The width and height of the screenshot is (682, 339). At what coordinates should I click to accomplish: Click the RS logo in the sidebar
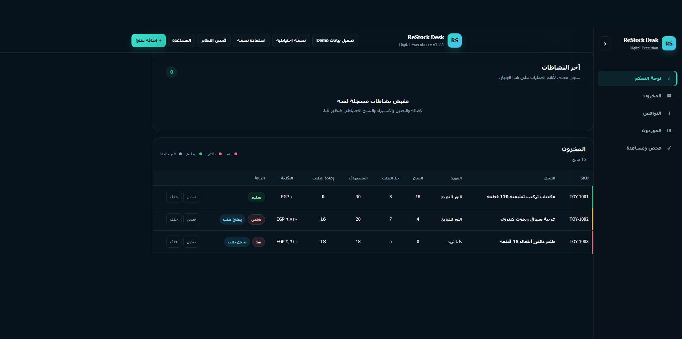click(669, 43)
